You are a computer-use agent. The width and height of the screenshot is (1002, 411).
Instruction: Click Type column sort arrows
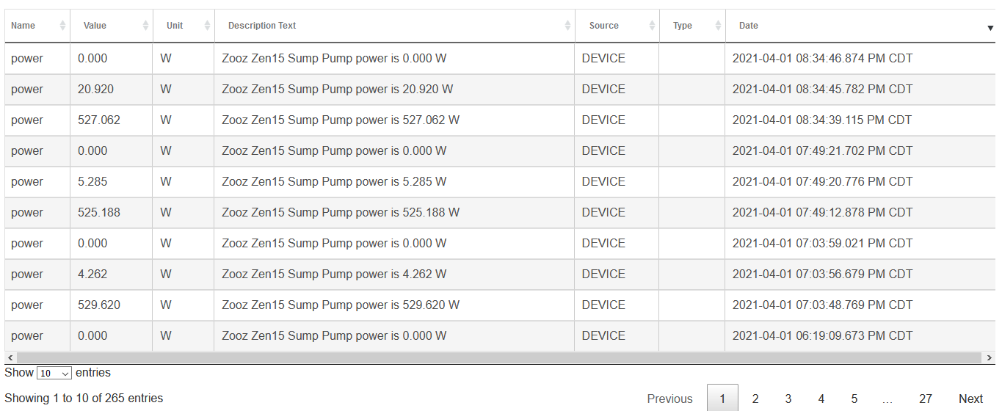718,26
